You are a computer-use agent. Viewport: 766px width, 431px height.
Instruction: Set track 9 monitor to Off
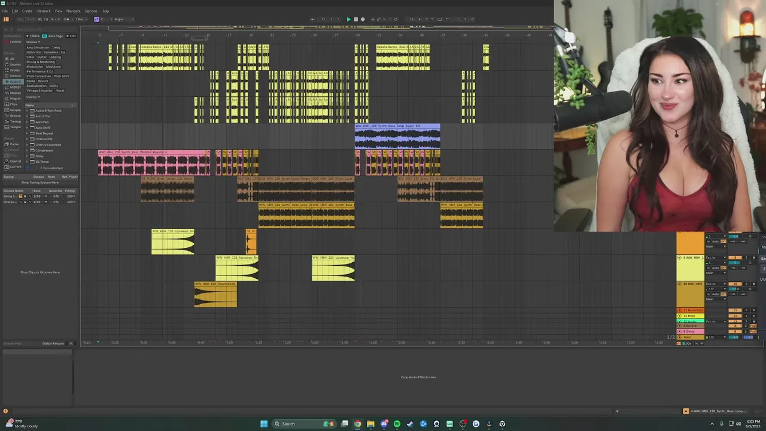(x=723, y=268)
